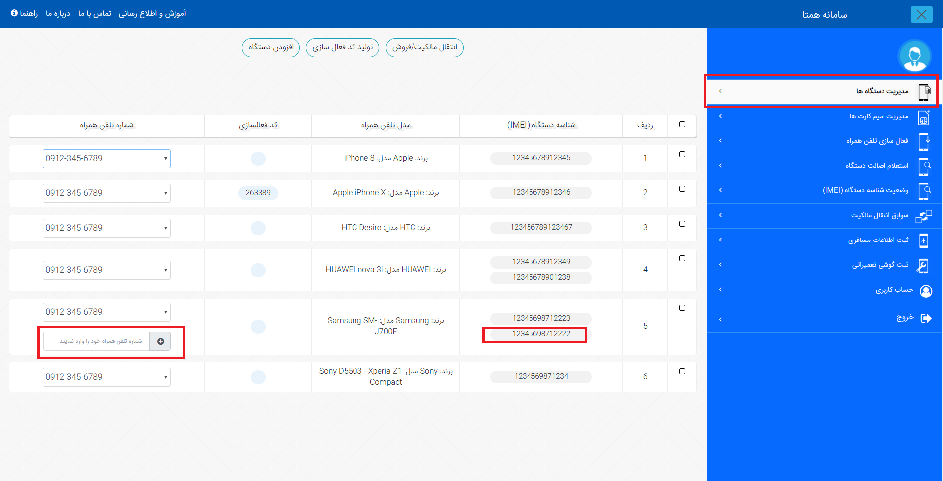
Task: Click the IMEI status search icon
Action: [x=925, y=191]
